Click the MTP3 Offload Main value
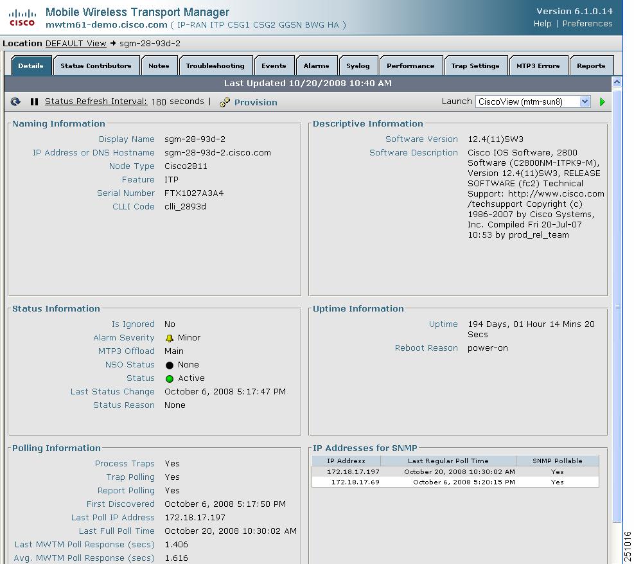This screenshot has height=564, width=634. [x=174, y=351]
